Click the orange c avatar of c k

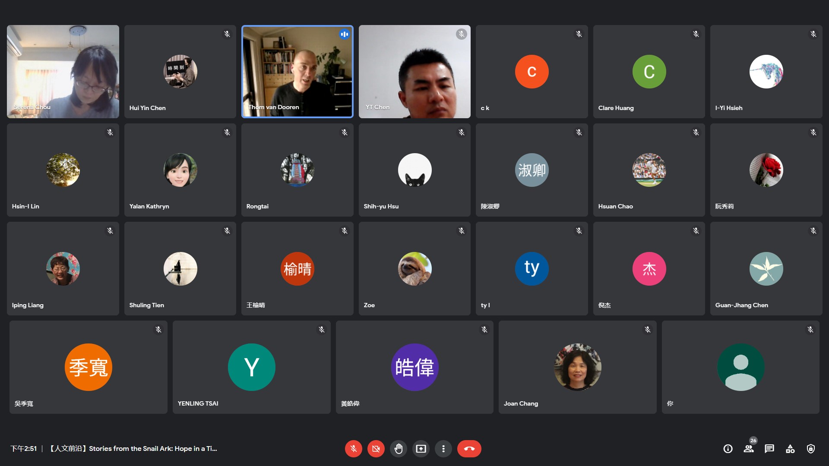[532, 72]
